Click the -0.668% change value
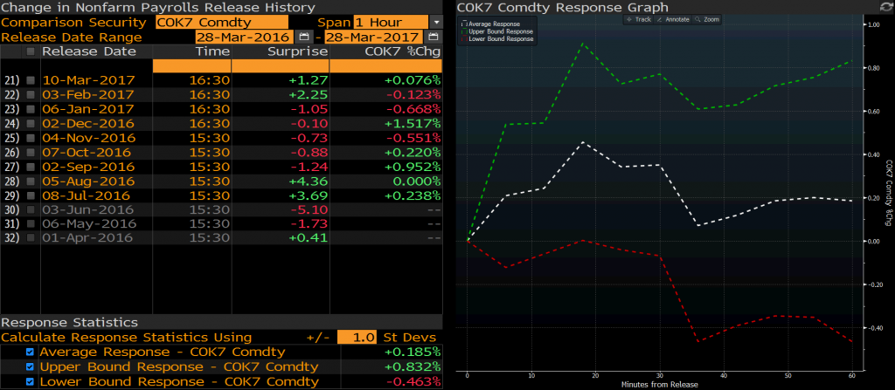This screenshot has height=390, width=895. [x=413, y=109]
